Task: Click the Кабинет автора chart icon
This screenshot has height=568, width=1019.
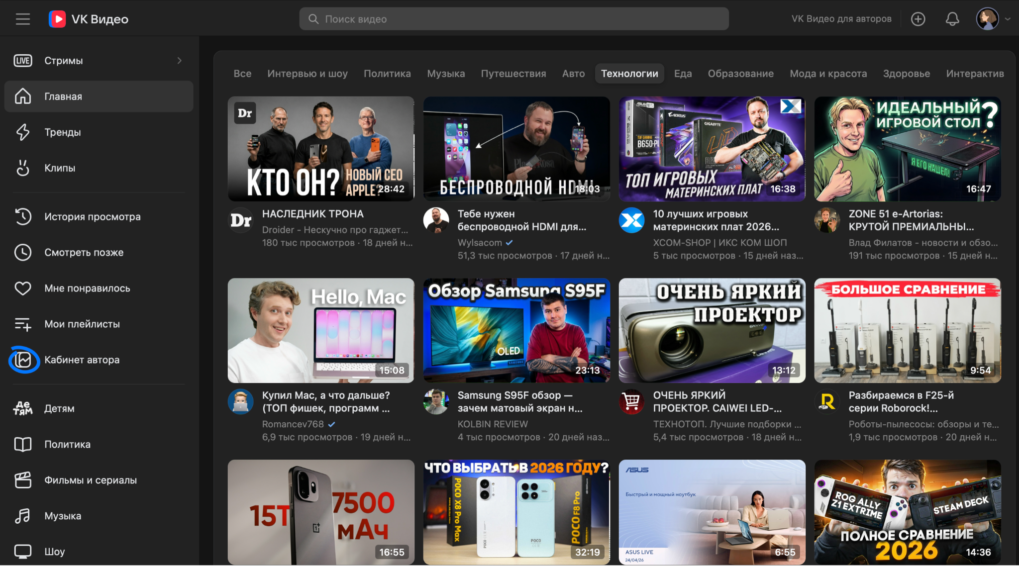Action: pyautogui.click(x=23, y=360)
